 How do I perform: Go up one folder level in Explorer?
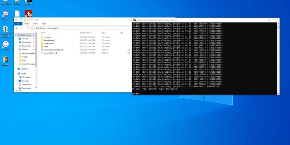tap(28, 28)
